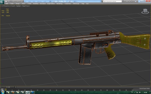Viewport: 151px width, 94px height.
Task: Step time slider forward with right arrow
Action: (x=16, y=87)
